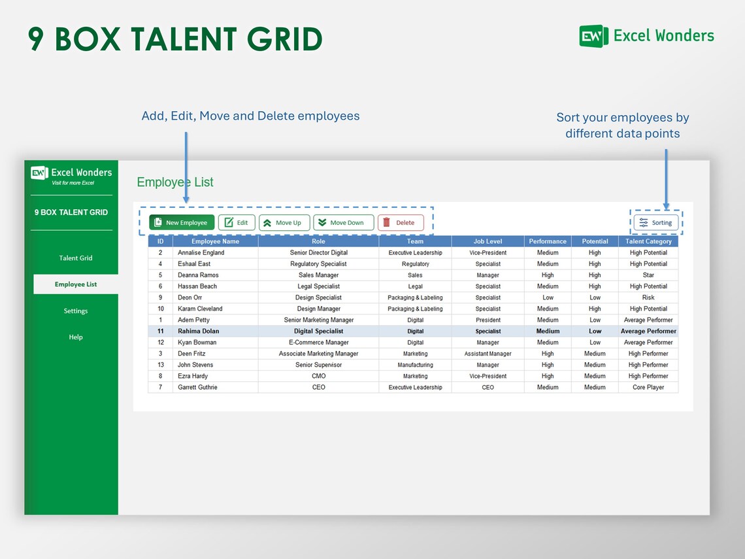Open the Settings section
The height and width of the screenshot is (559, 745).
[75, 311]
